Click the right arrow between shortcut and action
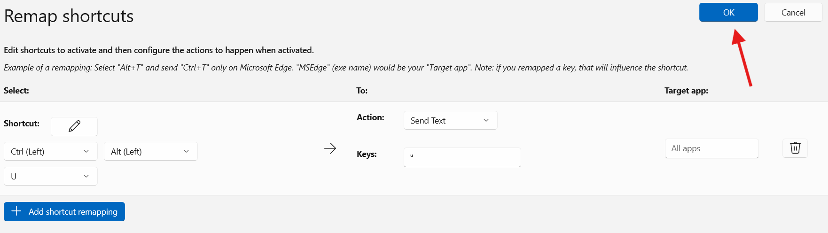 [x=330, y=148]
